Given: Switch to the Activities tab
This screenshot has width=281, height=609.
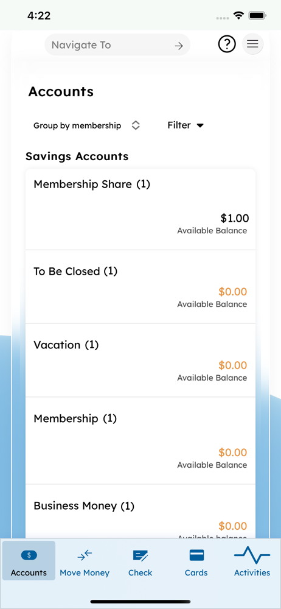Looking at the screenshot, I should [252, 561].
